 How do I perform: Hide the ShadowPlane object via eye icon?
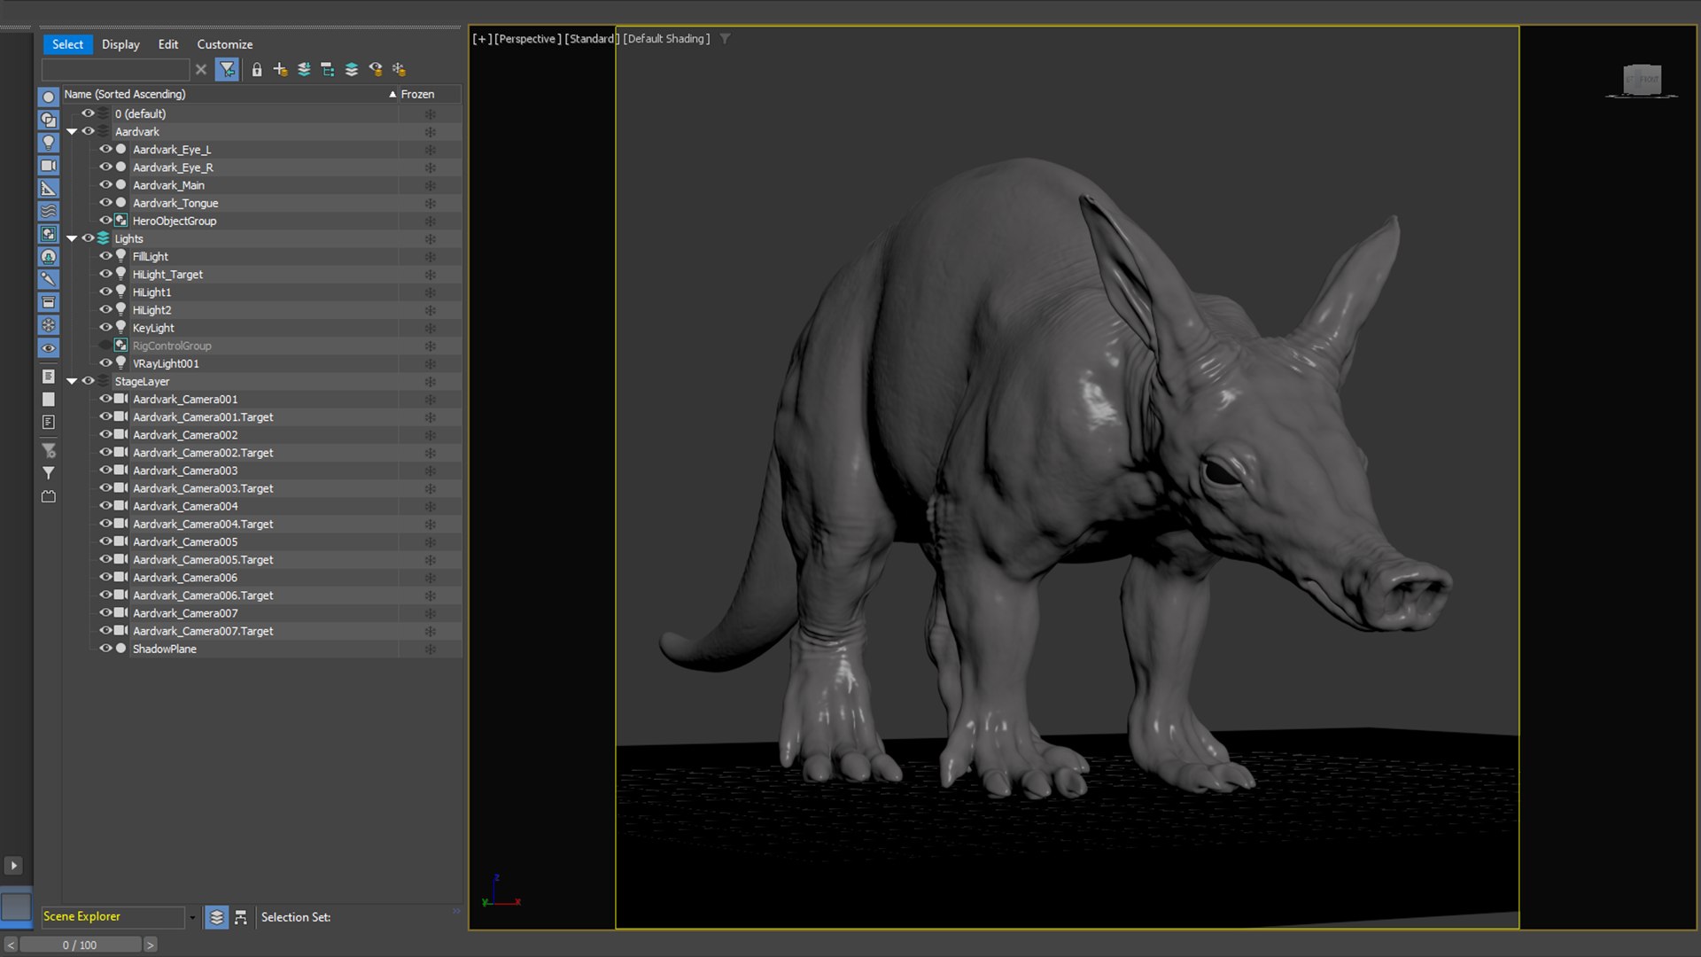pyautogui.click(x=105, y=649)
